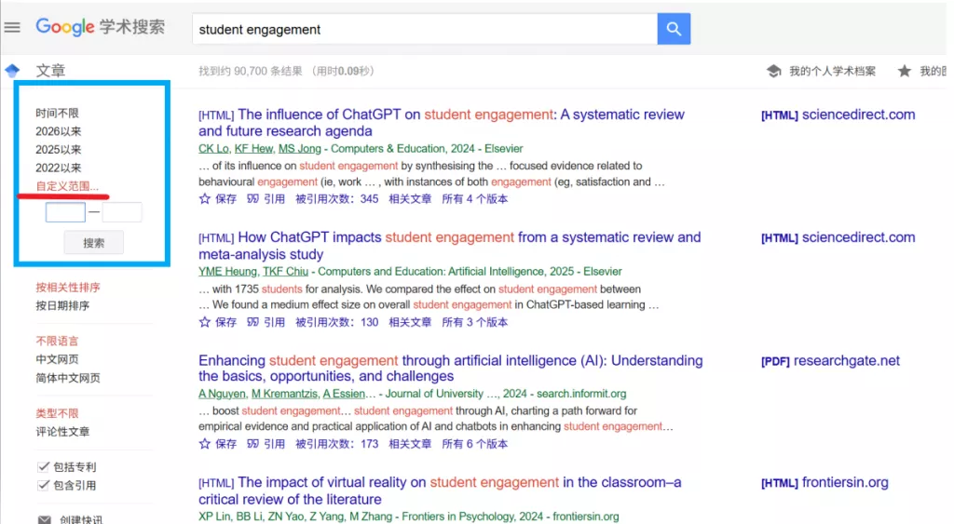Toggle the include patents checkbox
This screenshot has width=954, height=524.
[44, 467]
